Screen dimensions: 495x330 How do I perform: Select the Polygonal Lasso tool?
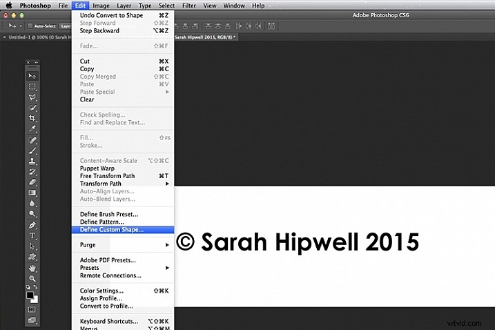pos(32,97)
